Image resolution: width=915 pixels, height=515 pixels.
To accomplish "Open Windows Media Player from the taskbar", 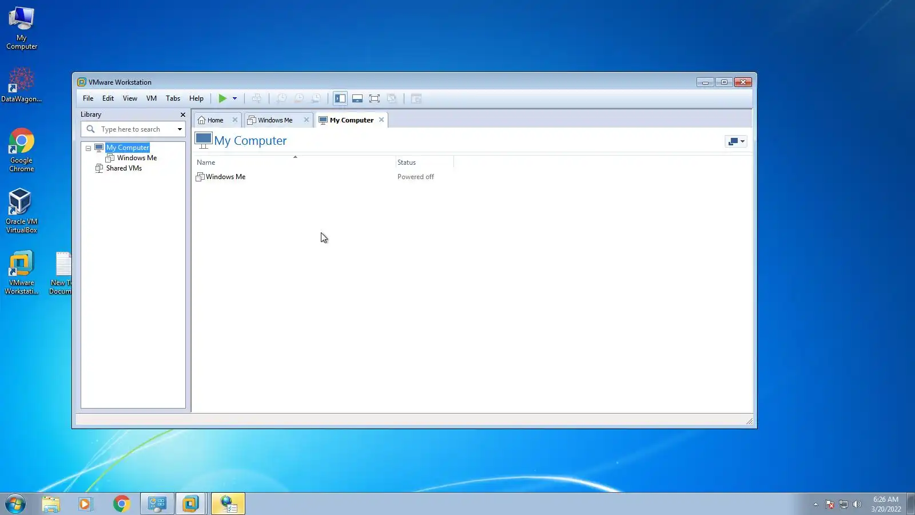I will tap(85, 504).
